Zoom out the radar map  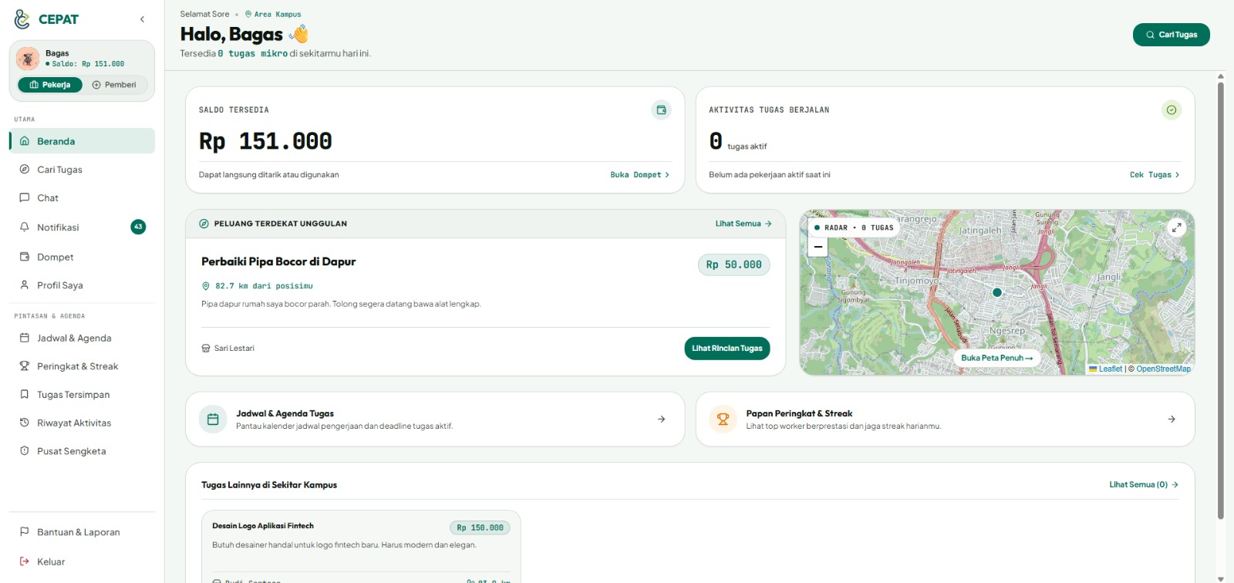[818, 247]
